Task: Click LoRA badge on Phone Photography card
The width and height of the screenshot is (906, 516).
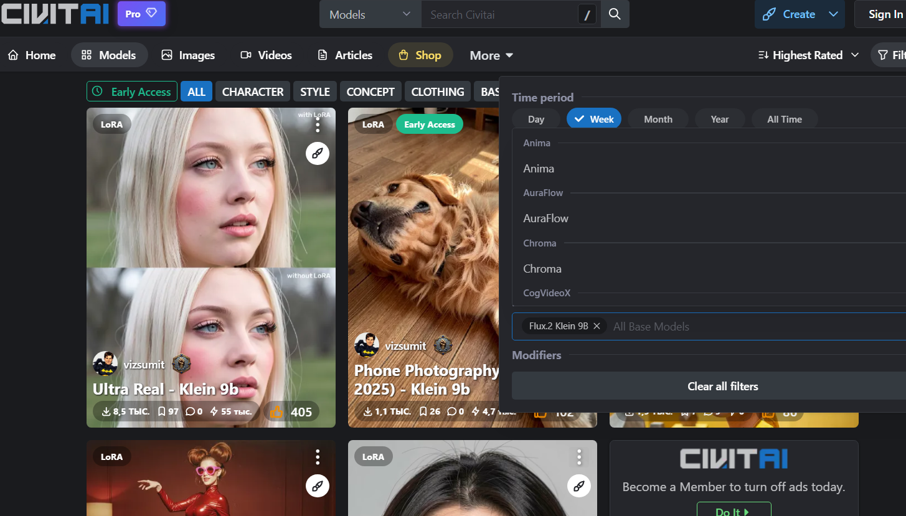Action: pos(374,124)
